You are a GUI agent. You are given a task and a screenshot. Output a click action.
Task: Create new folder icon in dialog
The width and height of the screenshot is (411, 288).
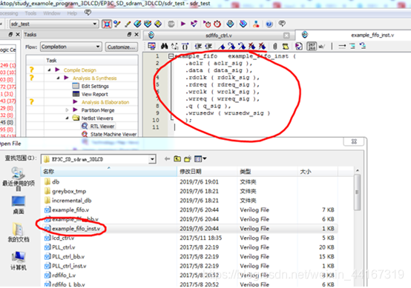[188, 158]
